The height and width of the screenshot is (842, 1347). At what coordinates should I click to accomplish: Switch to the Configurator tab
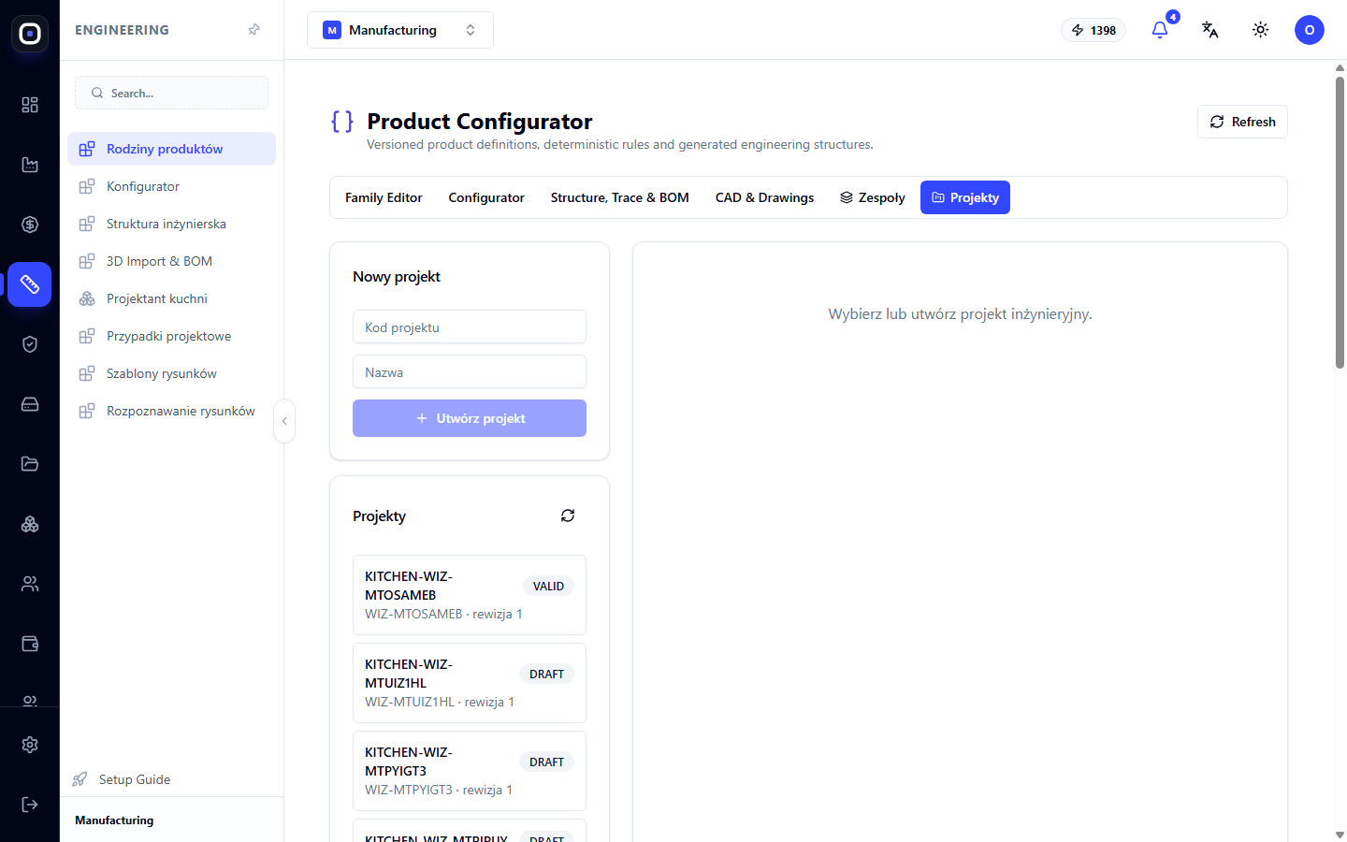tap(486, 197)
